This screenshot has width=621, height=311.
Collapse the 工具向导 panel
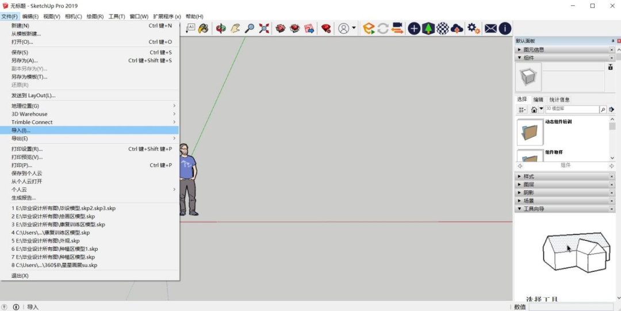(x=520, y=209)
